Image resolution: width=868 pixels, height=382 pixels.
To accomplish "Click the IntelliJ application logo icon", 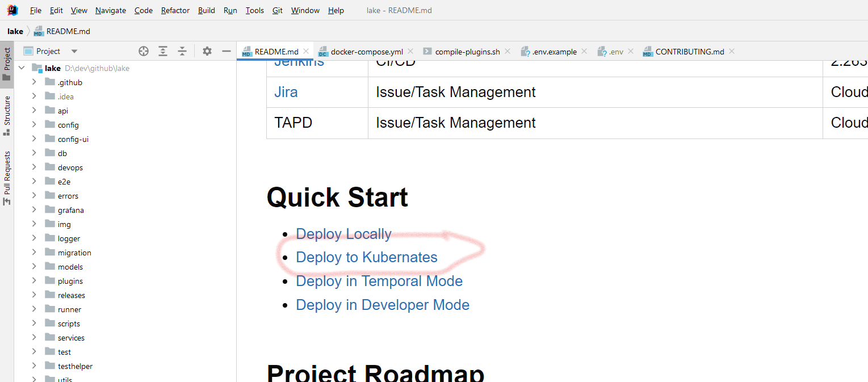I will point(12,10).
